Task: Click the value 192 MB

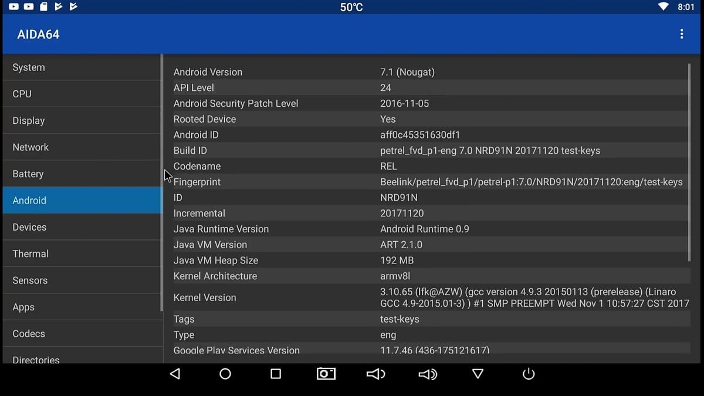Action: tap(397, 260)
